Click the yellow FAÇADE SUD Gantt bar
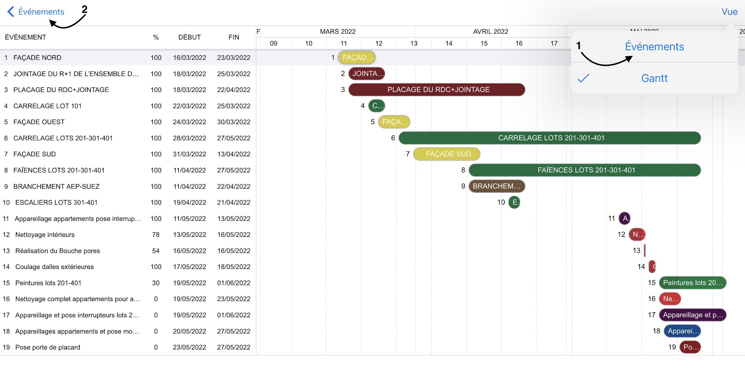Viewport: 745px width, 369px height. pos(447,154)
